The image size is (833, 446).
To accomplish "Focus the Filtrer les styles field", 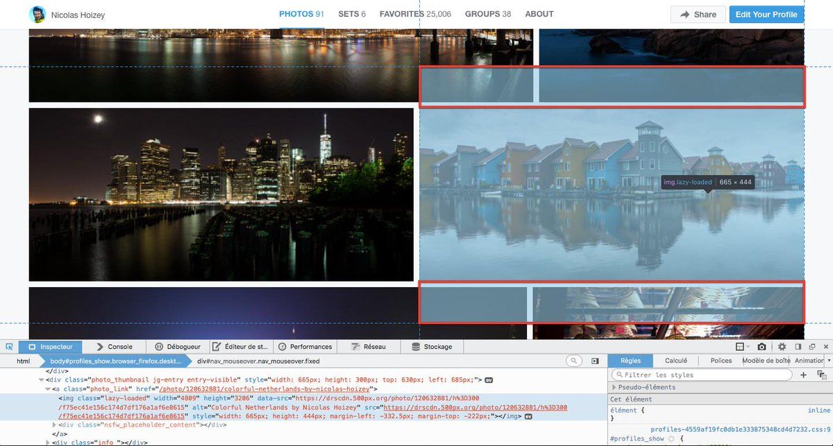I will click(701, 375).
